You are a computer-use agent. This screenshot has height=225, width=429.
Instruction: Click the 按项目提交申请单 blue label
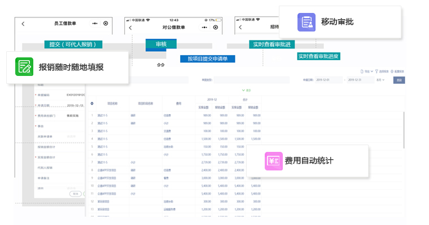204,58
